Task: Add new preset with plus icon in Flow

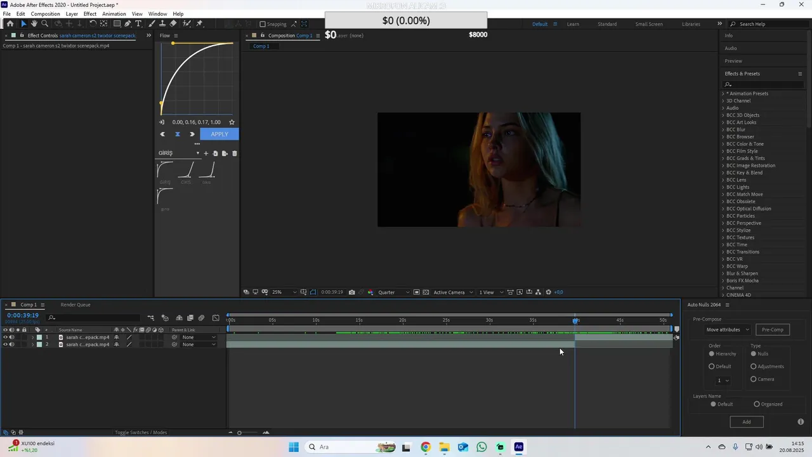Action: [x=206, y=153]
